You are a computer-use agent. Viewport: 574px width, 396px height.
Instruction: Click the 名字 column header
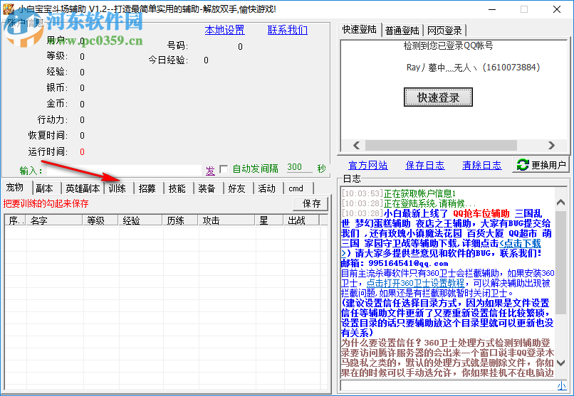point(55,220)
